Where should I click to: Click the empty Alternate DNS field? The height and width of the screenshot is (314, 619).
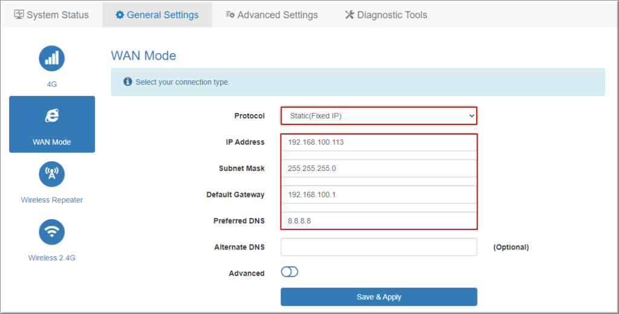point(379,247)
